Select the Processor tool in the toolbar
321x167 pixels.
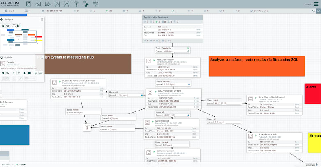(x=28, y=4)
